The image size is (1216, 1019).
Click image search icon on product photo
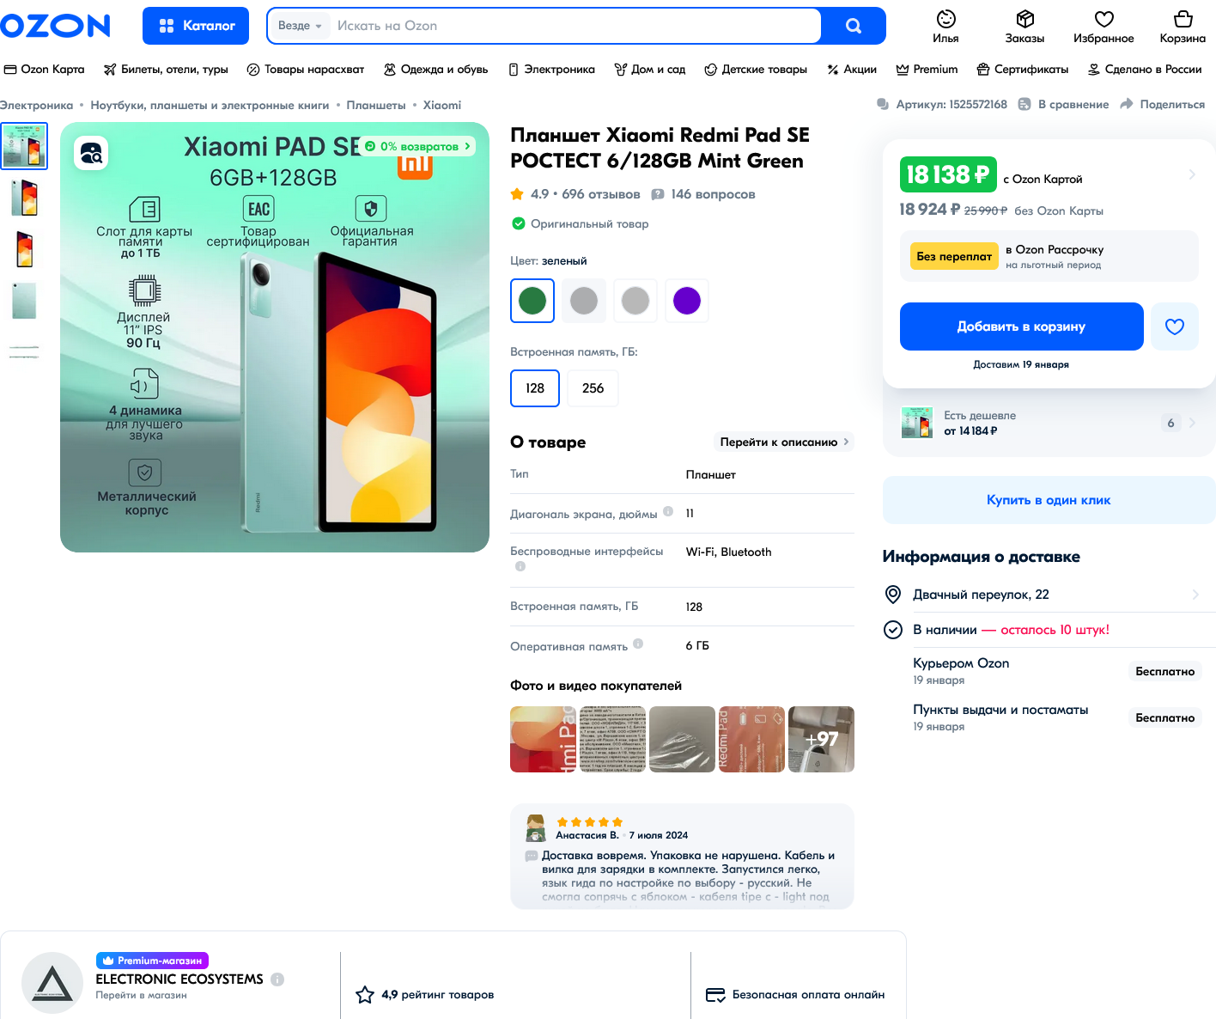pos(91,154)
